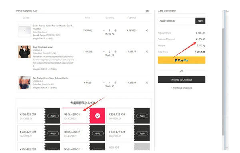This screenshot has width=240, height=153.
Task: Increase quantity of Red Sox jersey
Action: pos(116,30)
